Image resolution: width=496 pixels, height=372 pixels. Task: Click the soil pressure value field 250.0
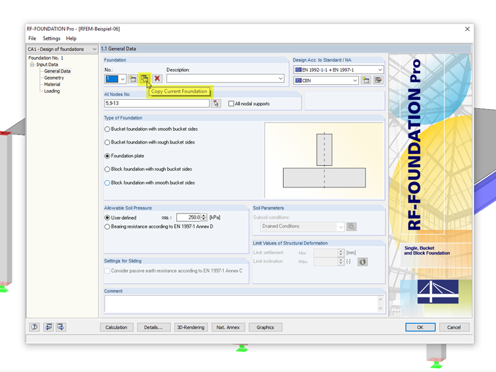(189, 217)
